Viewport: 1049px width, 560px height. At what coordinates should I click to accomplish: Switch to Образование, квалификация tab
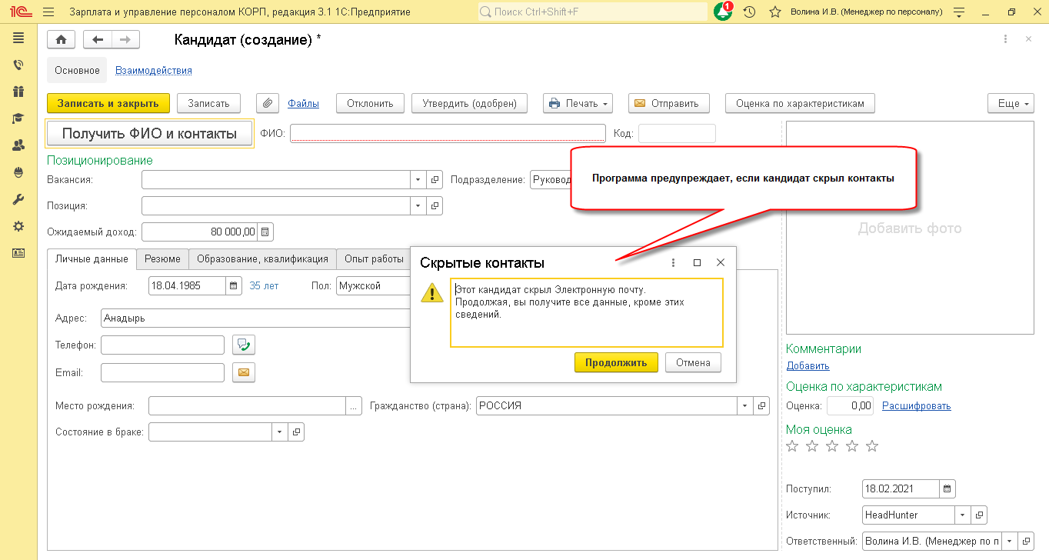pyautogui.click(x=261, y=259)
